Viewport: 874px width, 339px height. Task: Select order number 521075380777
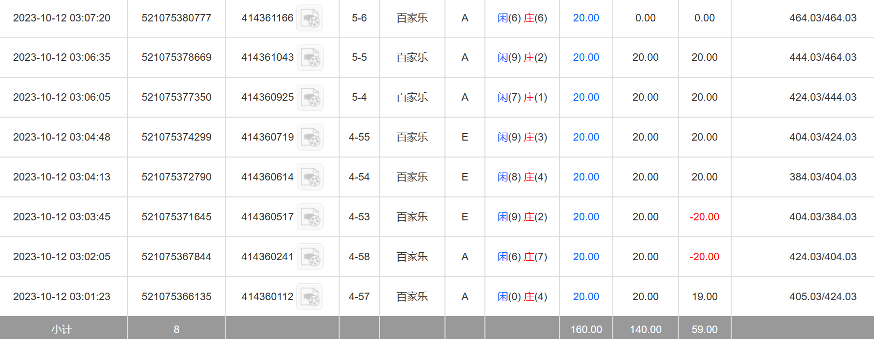click(x=176, y=18)
